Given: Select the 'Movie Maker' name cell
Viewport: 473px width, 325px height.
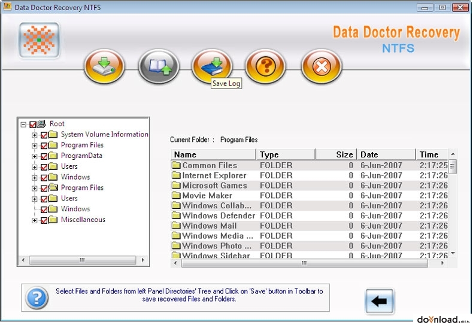Looking at the screenshot, I should (x=207, y=195).
